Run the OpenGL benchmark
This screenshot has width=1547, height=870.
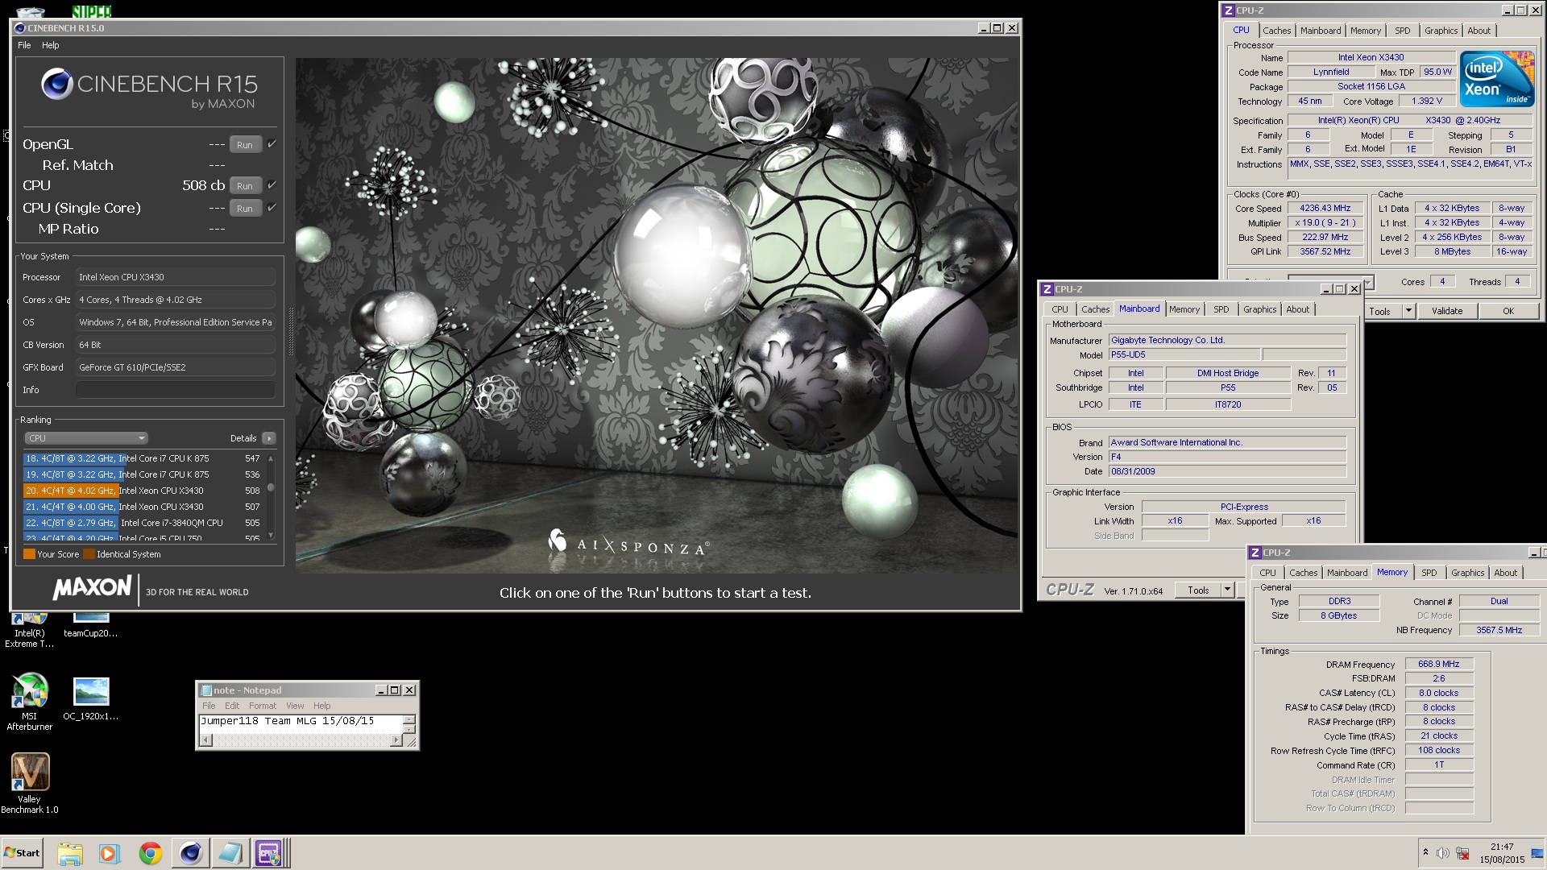[x=245, y=145]
